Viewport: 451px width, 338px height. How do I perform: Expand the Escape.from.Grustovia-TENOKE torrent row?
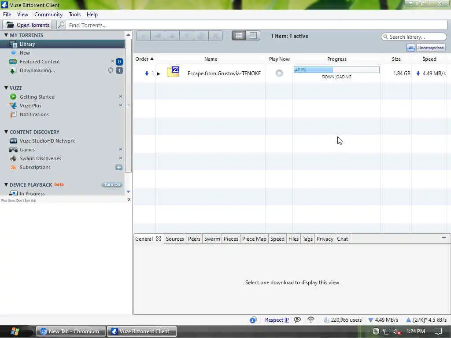(159, 73)
